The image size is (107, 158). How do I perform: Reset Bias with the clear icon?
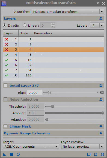[x=102, y=92]
